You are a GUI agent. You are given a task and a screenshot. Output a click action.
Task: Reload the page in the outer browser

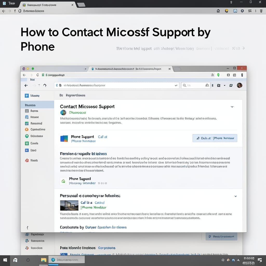click(20, 11)
